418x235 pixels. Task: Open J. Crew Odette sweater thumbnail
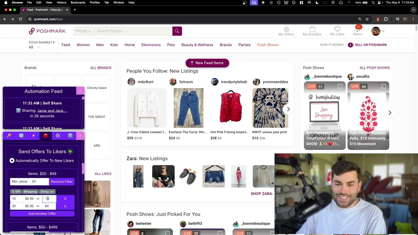tap(147, 108)
